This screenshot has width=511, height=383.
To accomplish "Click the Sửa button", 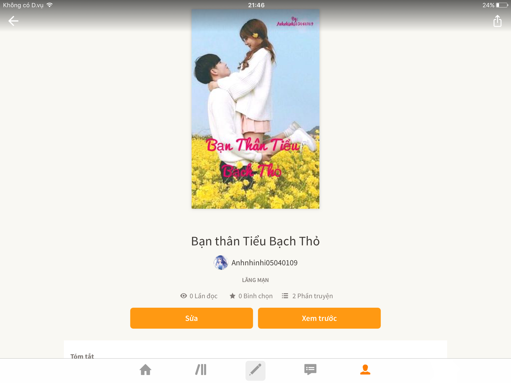I will click(191, 318).
